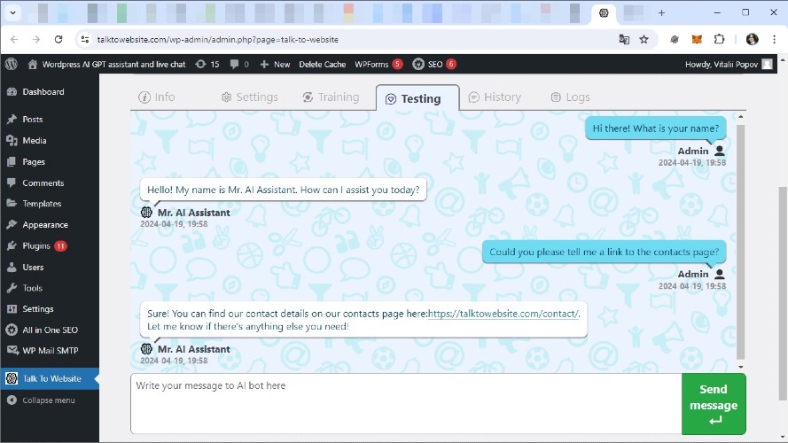The image size is (788, 443).
Task: Switch to the History tab
Action: pos(495,97)
